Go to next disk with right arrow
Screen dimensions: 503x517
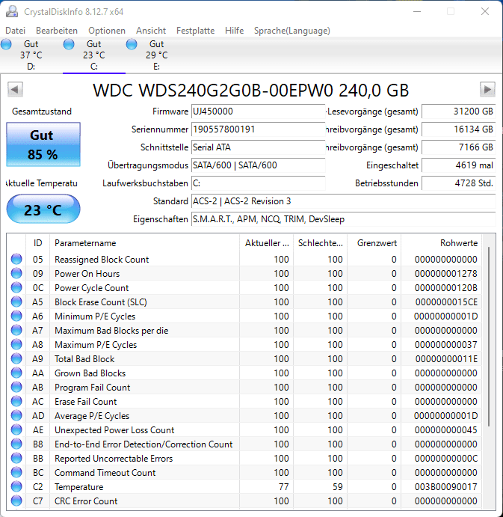click(x=487, y=89)
